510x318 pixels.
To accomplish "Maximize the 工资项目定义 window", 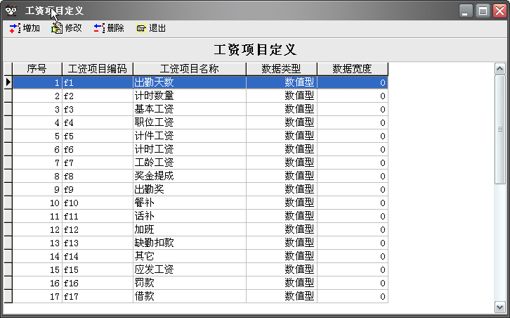I will point(483,11).
